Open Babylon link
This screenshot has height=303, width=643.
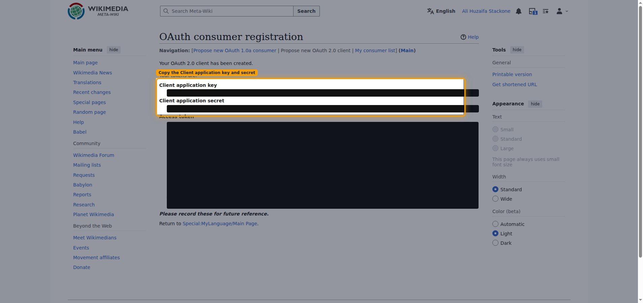click(83, 185)
